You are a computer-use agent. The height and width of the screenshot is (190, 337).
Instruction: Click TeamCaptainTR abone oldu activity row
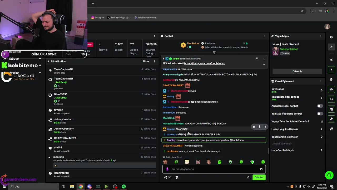point(102,71)
